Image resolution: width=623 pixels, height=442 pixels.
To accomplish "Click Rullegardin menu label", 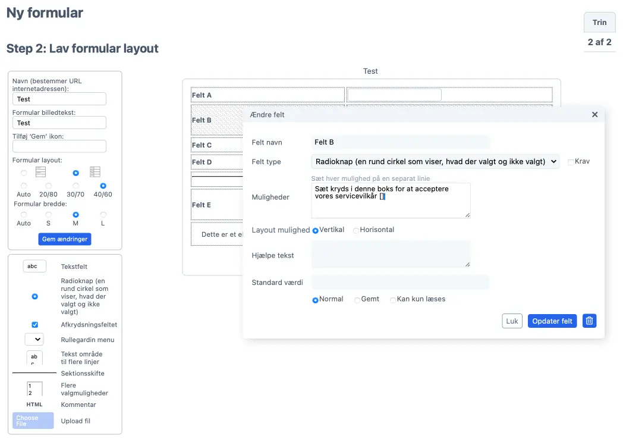I will [x=87, y=340].
